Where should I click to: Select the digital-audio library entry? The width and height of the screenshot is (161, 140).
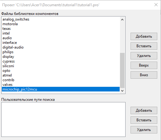pyautogui.click(x=61, y=47)
